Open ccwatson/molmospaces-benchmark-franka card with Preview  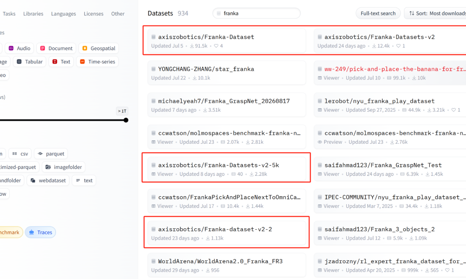pos(390,137)
